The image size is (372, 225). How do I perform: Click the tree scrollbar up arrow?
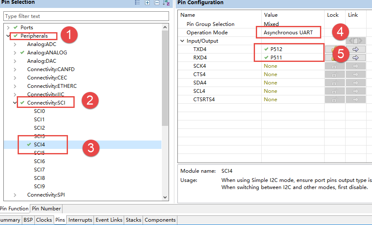pos(165,27)
